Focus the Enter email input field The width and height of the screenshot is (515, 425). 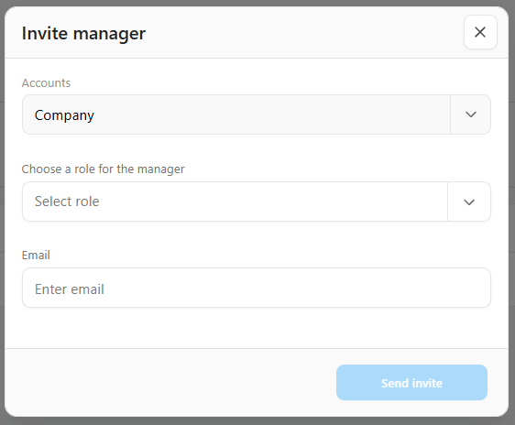257,288
